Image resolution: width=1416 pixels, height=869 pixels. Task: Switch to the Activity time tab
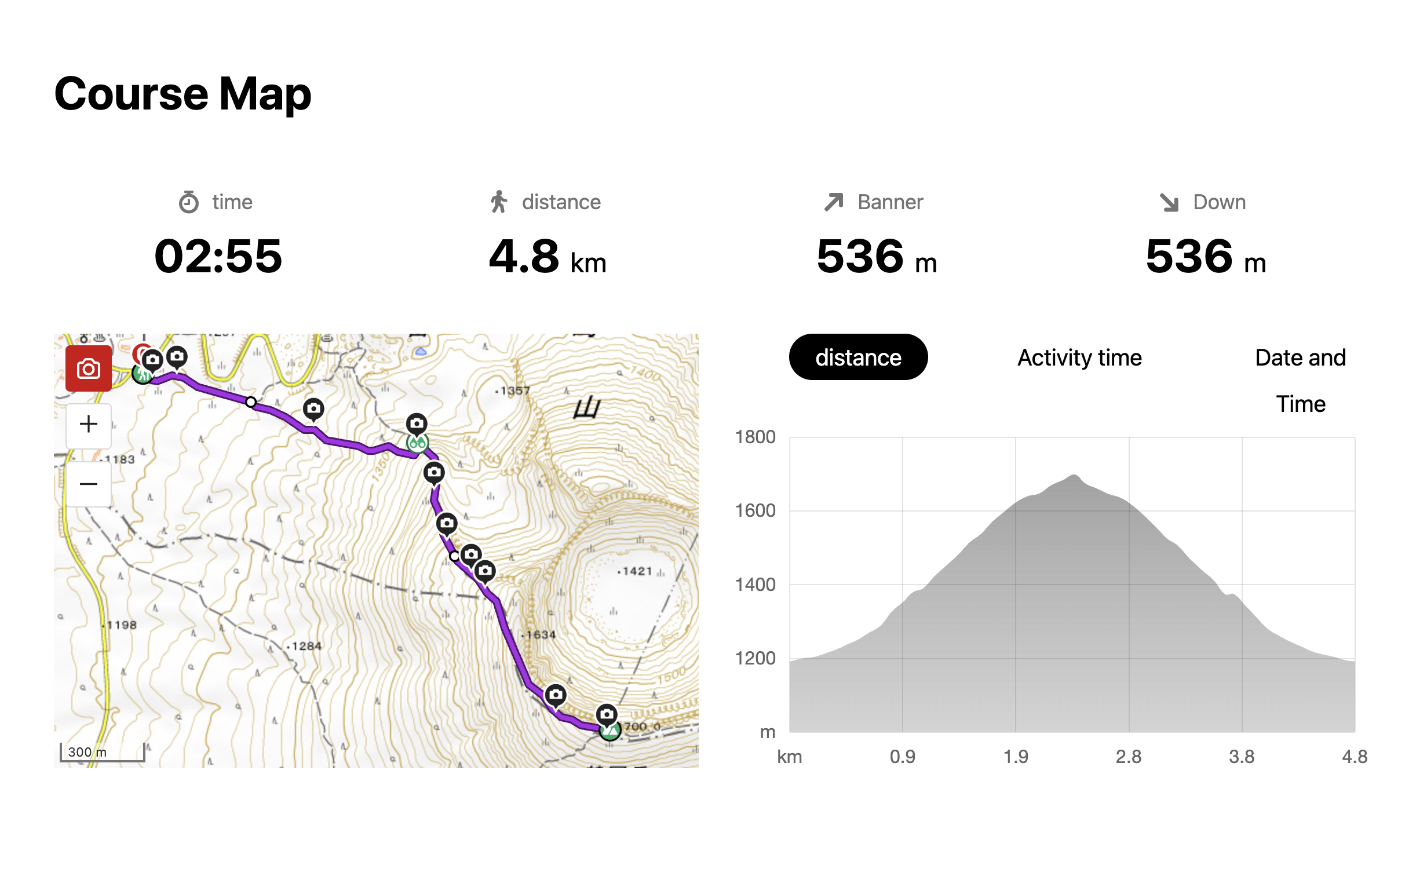pyautogui.click(x=1079, y=357)
